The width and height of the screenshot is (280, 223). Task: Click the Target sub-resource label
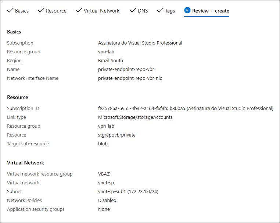[x=28, y=144]
